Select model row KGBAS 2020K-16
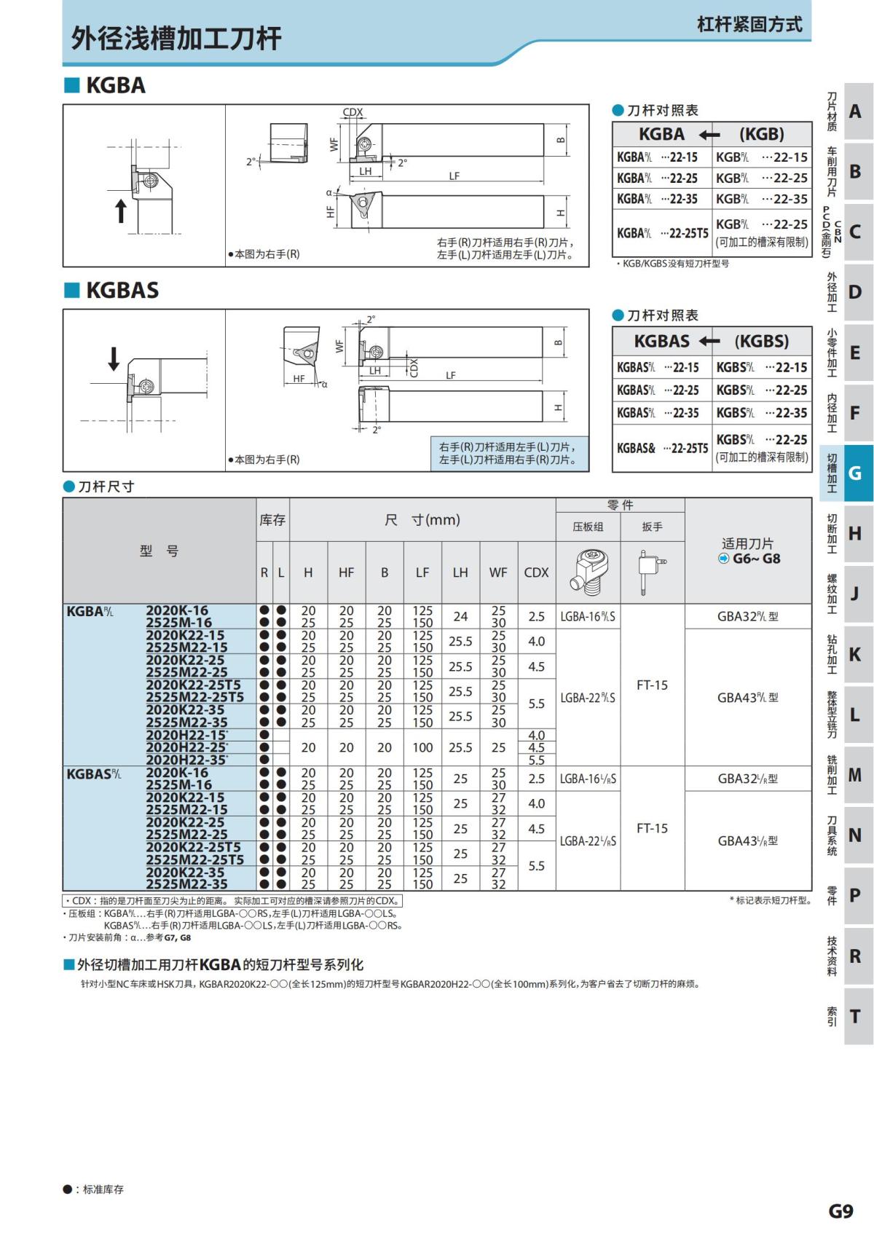874x1236 pixels. [177, 773]
